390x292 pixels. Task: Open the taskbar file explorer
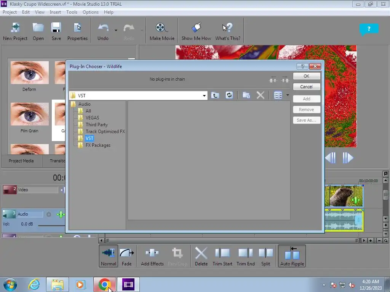[x=57, y=284]
